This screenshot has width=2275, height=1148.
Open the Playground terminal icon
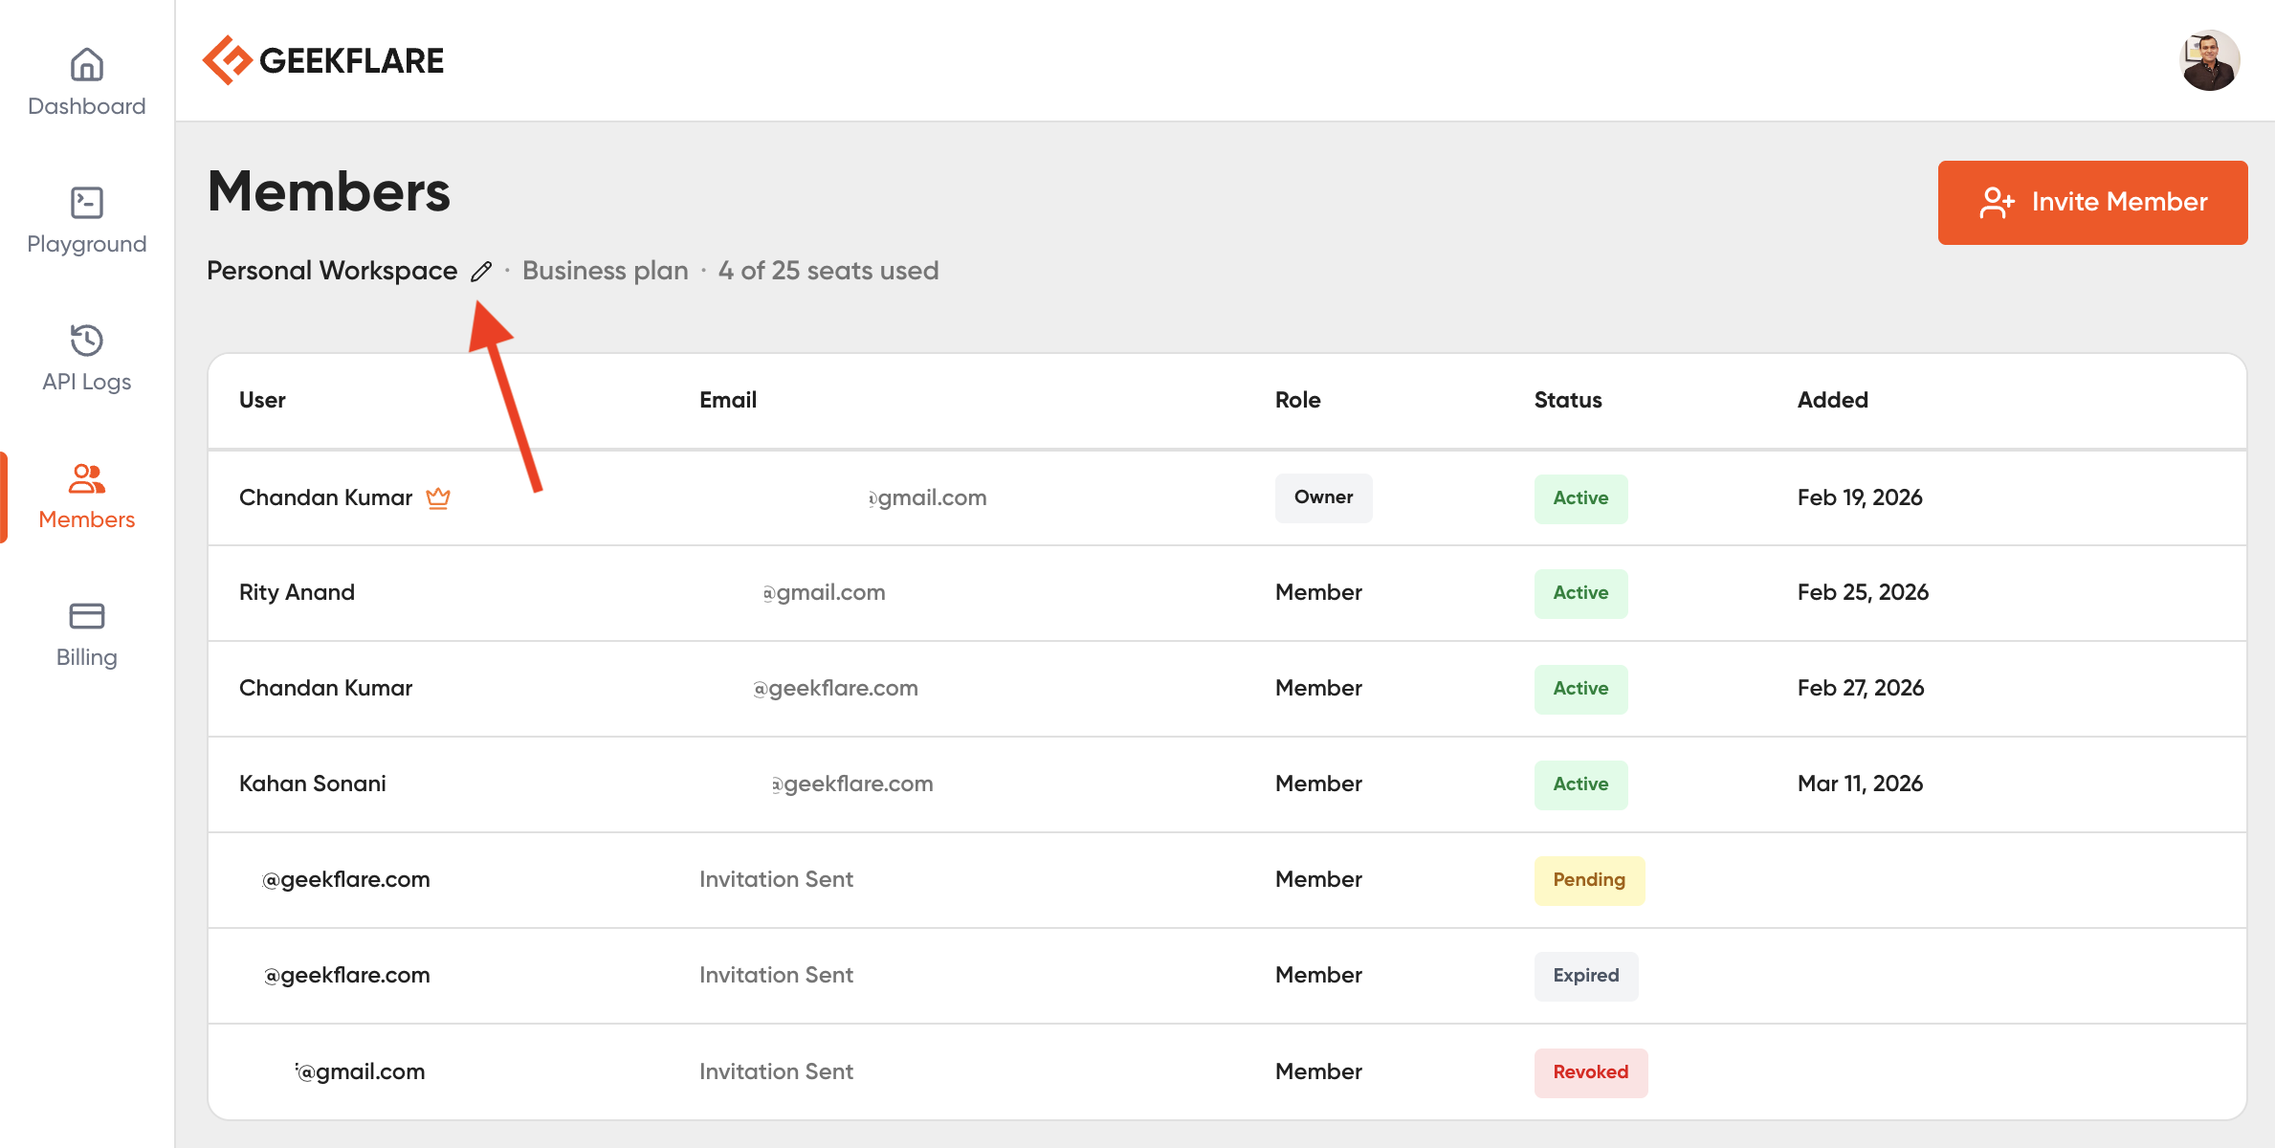point(86,203)
